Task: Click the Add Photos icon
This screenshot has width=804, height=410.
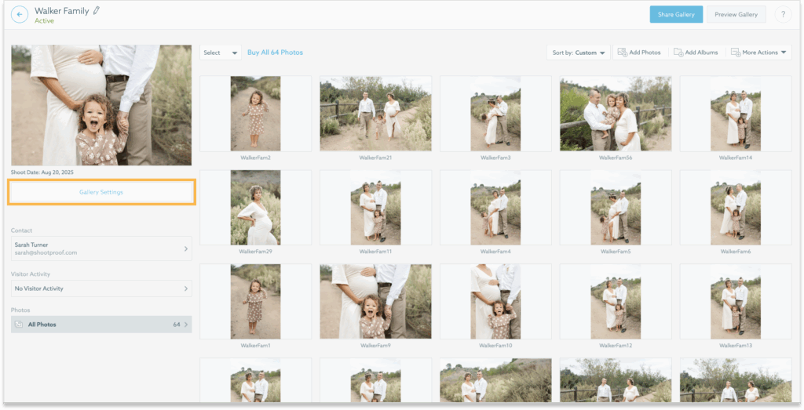Action: (623, 53)
